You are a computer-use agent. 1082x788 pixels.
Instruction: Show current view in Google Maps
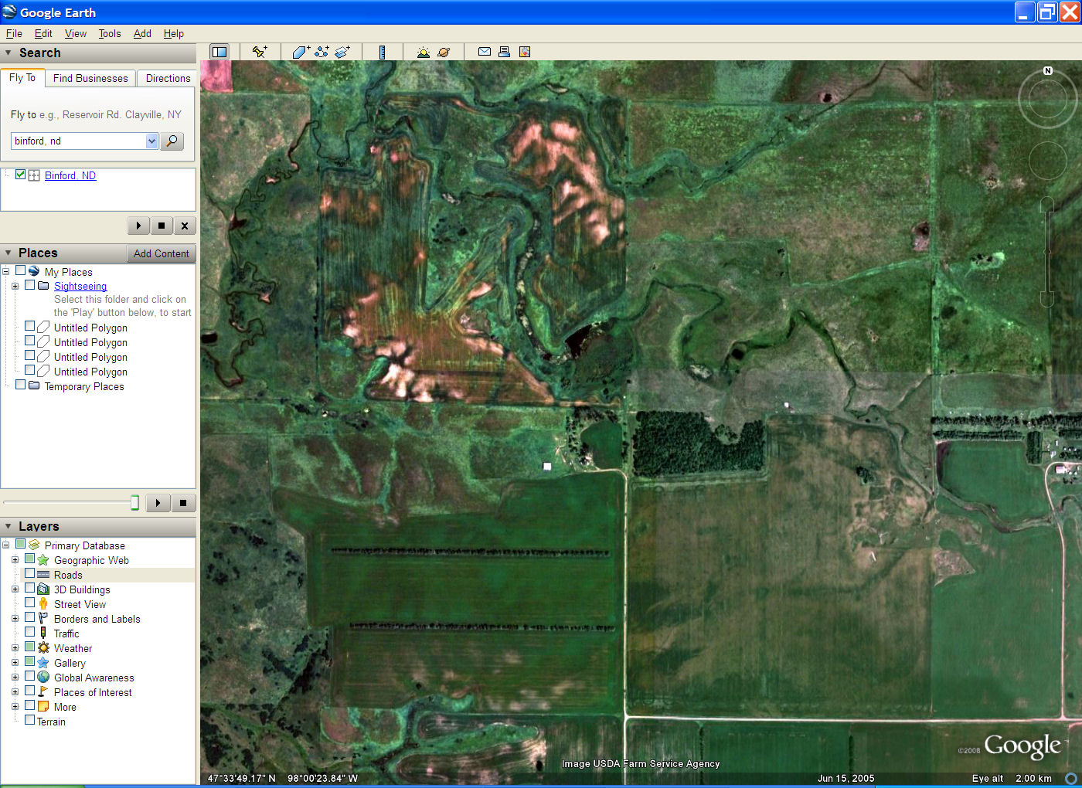tap(525, 52)
